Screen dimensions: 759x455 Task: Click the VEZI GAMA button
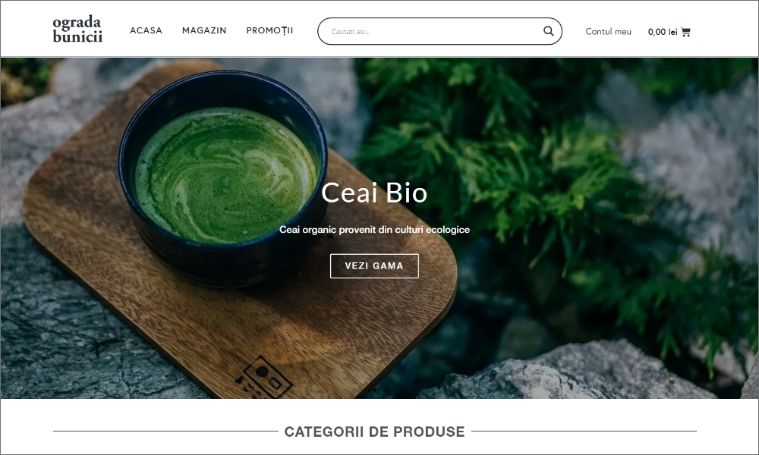click(374, 266)
